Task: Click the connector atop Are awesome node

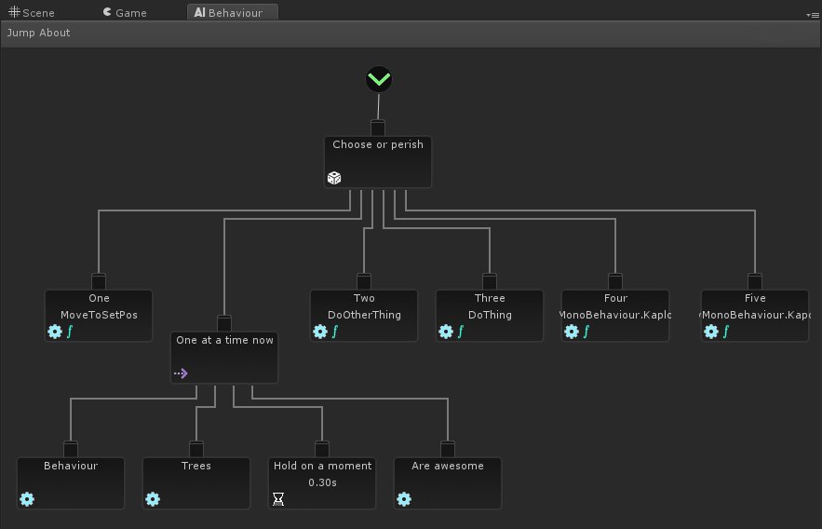Action: (x=448, y=449)
